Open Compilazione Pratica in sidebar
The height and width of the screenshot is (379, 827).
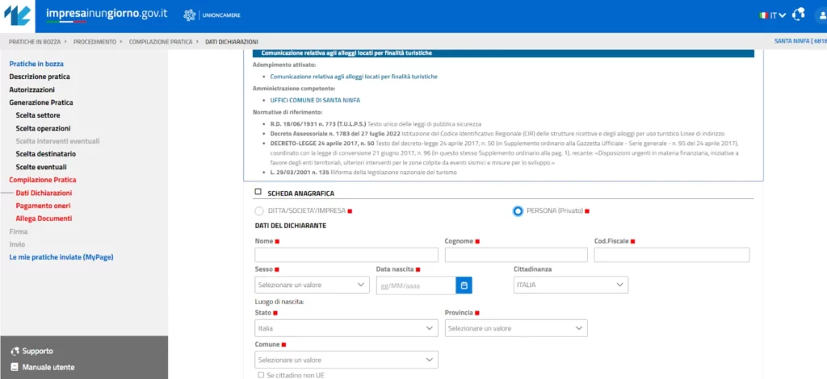pos(43,180)
